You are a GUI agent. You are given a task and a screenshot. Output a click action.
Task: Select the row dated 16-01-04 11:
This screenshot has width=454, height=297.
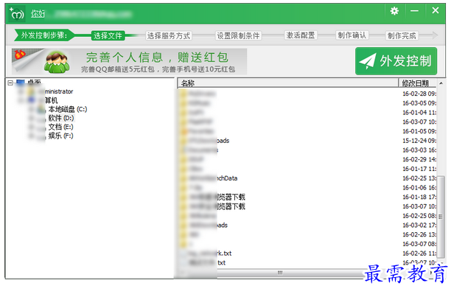(x=307, y=113)
